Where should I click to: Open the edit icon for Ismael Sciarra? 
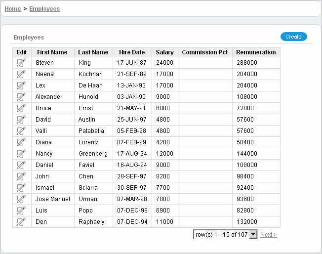click(21, 188)
